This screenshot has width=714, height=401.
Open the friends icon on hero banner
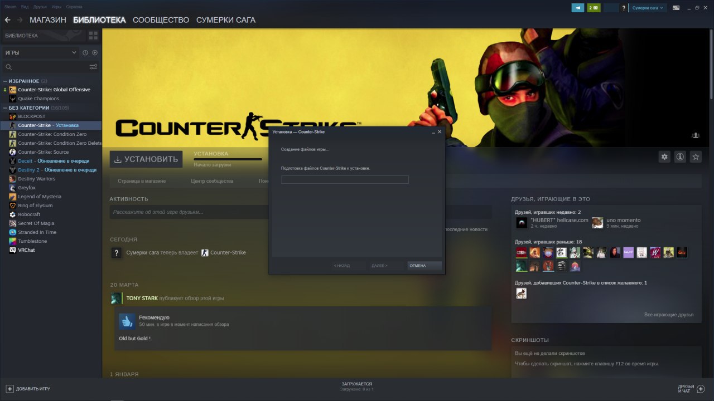click(x=696, y=135)
